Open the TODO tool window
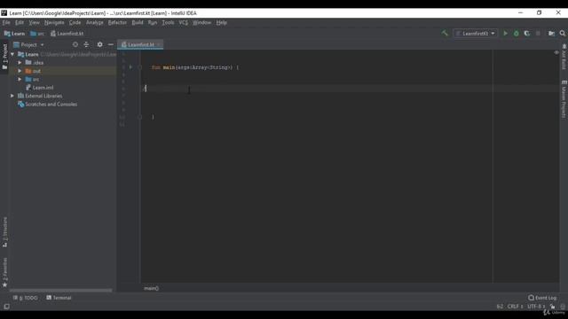Viewport: 568px width, 319px height. [26, 298]
